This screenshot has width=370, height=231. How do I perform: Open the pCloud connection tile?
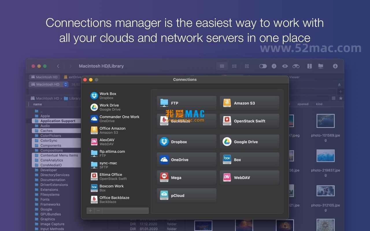(x=186, y=195)
